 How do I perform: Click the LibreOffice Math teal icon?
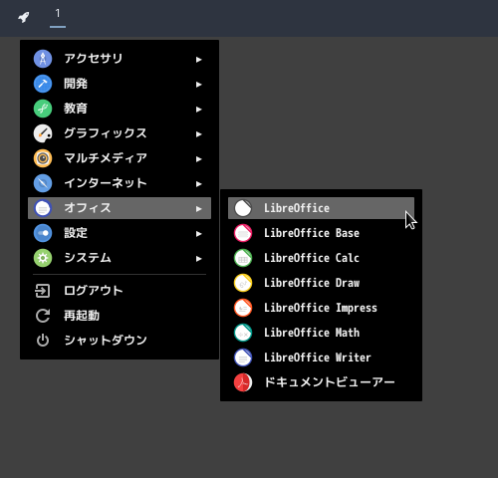tap(243, 333)
